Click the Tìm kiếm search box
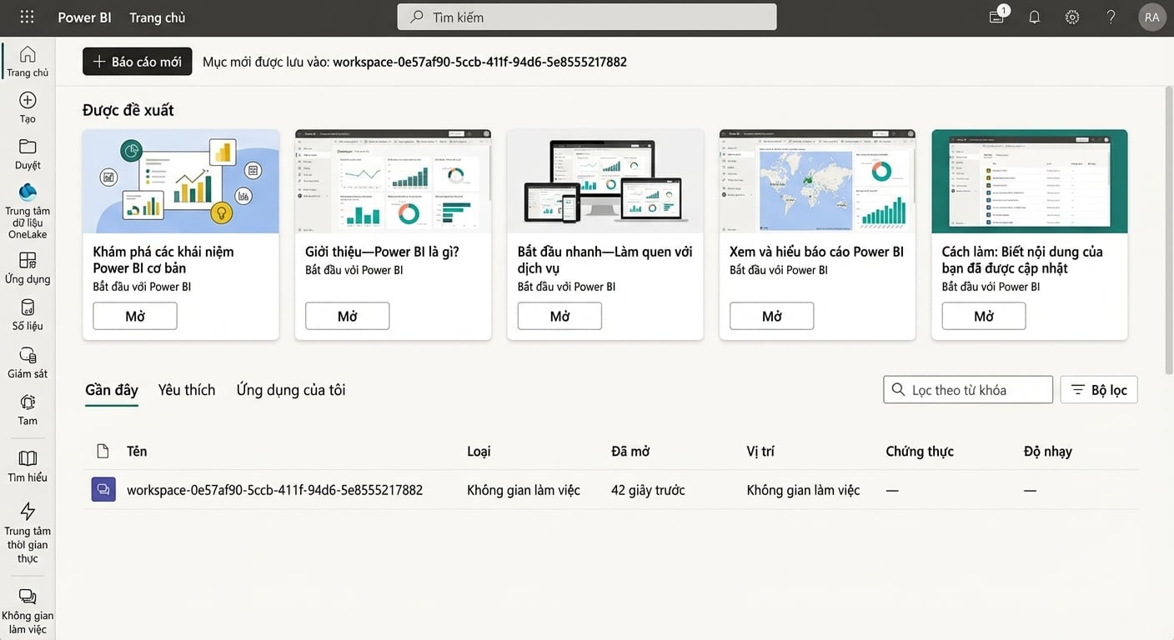 (587, 17)
